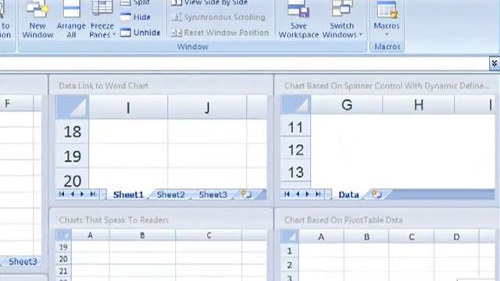Image resolution: width=500 pixels, height=281 pixels.
Task: Click Synchronous Scrolling option
Action: 218,17
